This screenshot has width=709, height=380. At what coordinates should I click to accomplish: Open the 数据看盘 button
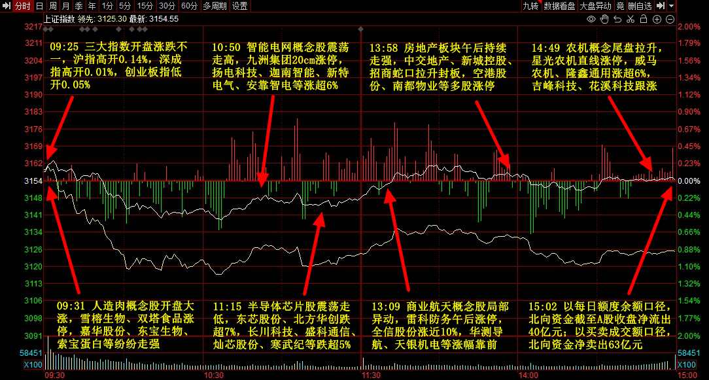point(559,6)
